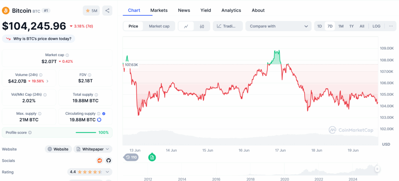Click the timeline range slider handle
The image size is (399, 181).
[x=377, y=169]
